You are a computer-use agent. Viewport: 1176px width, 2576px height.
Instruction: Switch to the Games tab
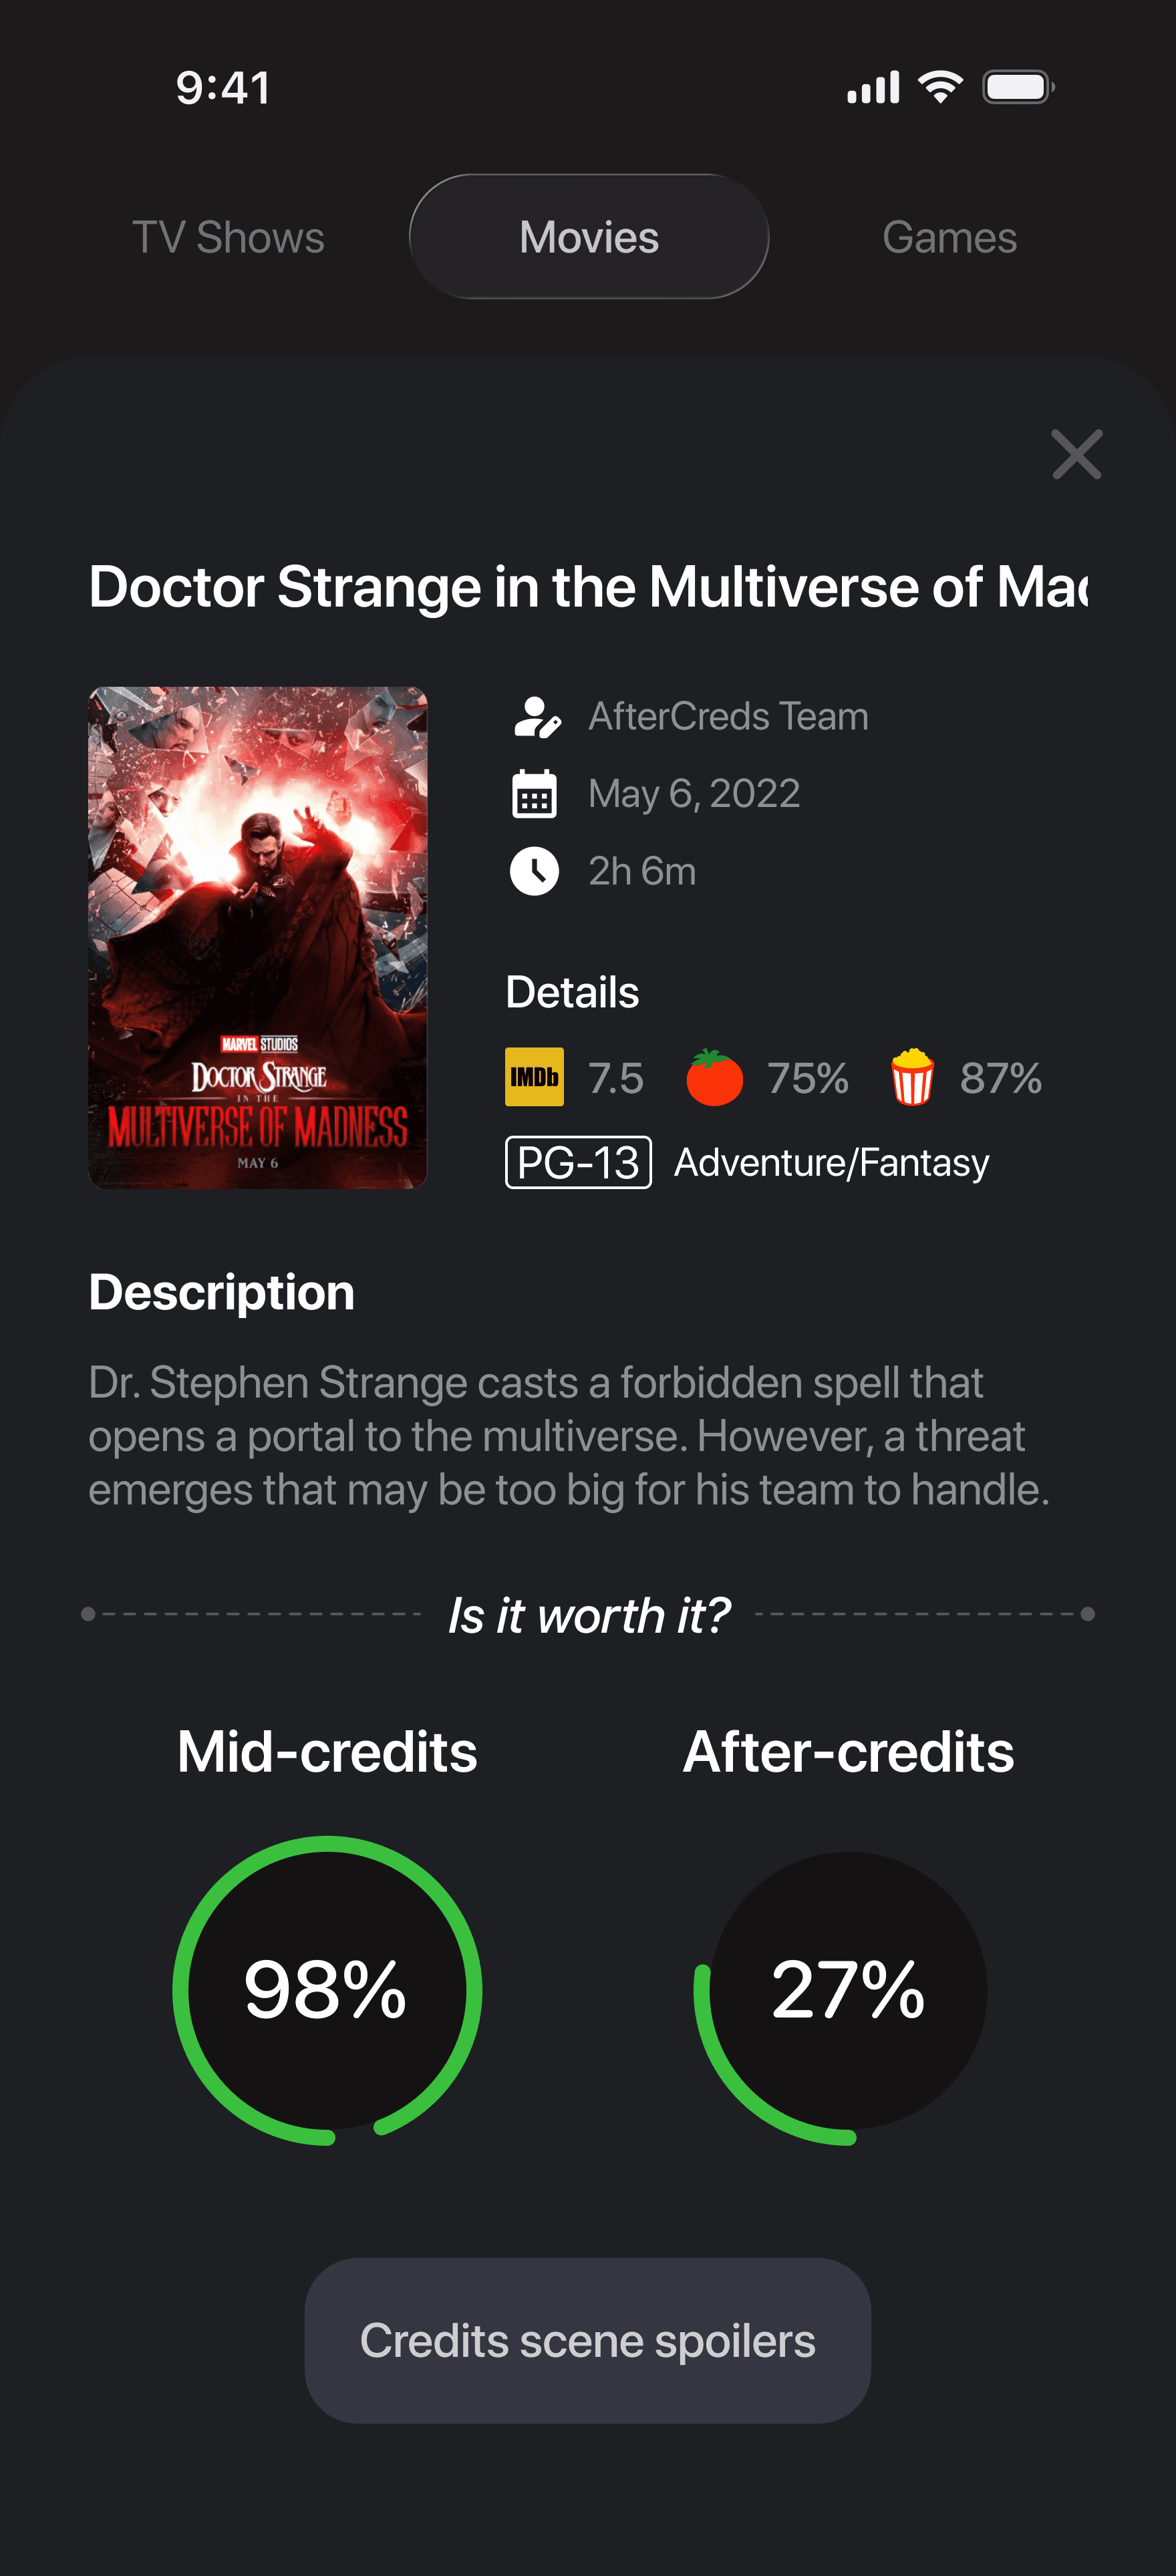[949, 238]
